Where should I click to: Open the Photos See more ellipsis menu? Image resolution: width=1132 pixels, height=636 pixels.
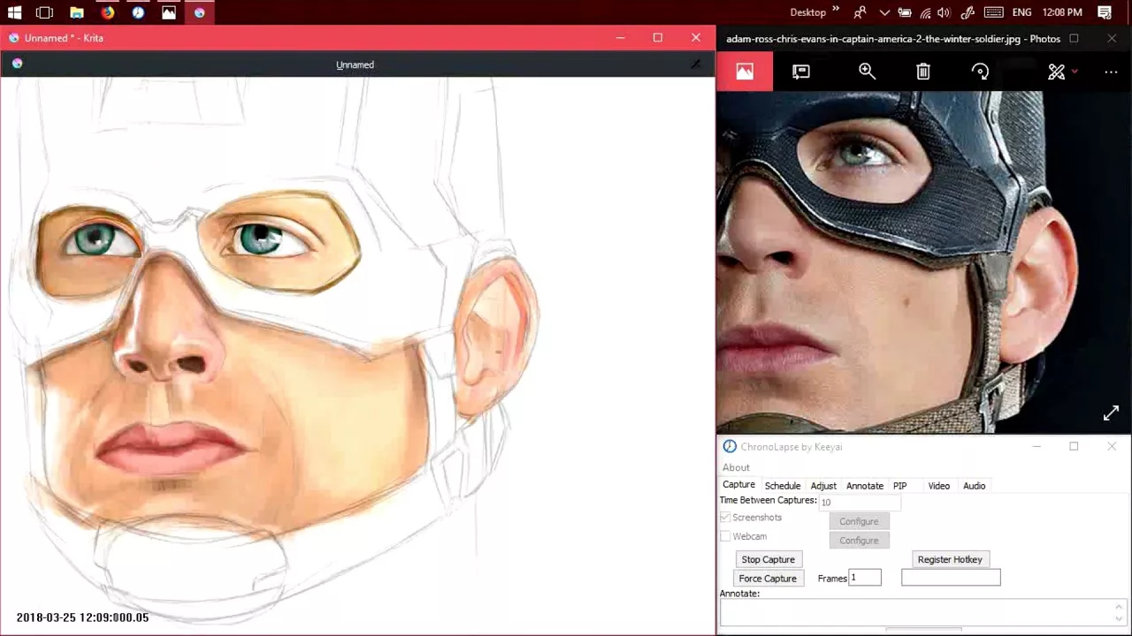coord(1111,72)
